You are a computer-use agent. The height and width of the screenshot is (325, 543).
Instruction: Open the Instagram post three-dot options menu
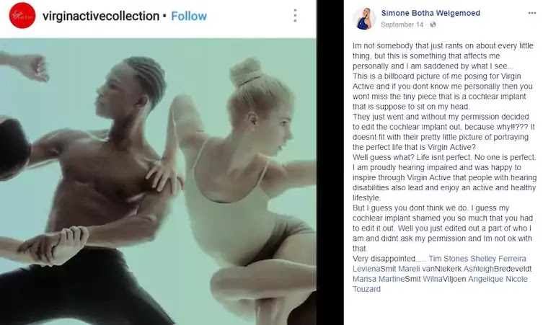pyautogui.click(x=295, y=16)
